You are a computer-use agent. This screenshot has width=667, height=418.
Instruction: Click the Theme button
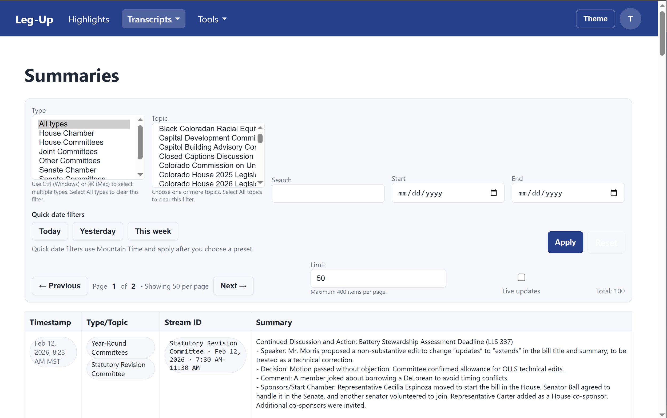(x=595, y=19)
